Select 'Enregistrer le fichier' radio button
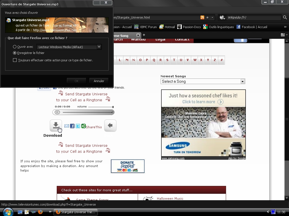The image size is (289, 216). click(15, 53)
